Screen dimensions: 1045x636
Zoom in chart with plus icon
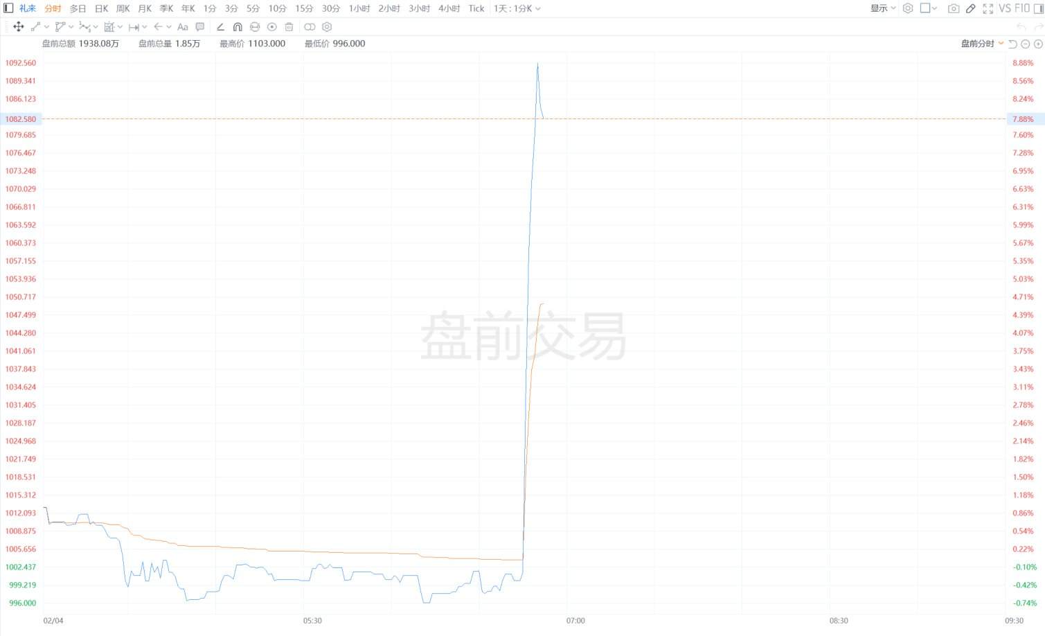1038,44
